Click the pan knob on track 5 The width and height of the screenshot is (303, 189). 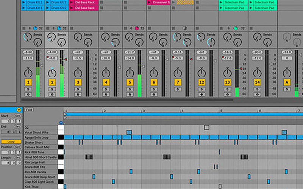click(130, 73)
